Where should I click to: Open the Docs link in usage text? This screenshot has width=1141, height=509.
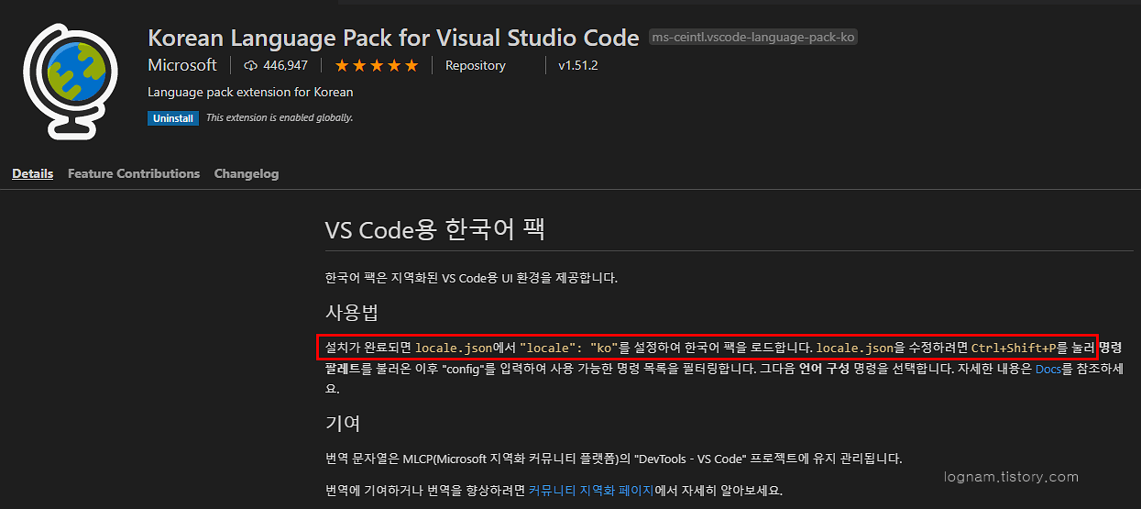1048,369
